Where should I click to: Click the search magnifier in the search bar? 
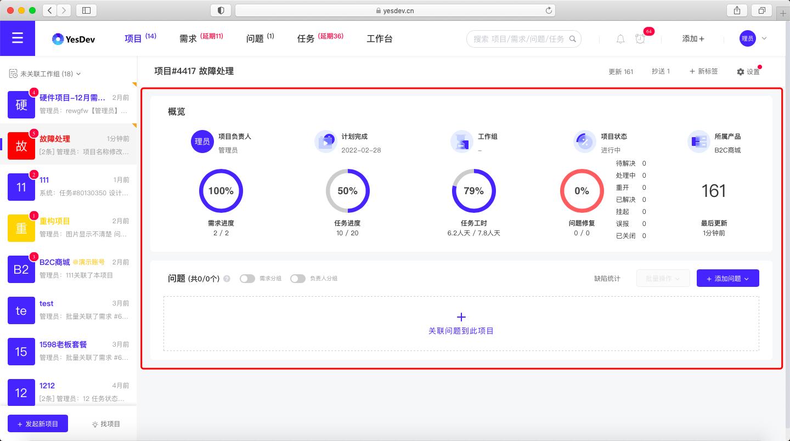[572, 39]
